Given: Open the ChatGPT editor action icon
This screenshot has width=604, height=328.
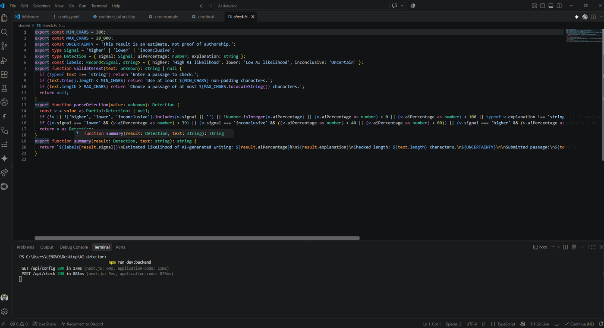Looking at the screenshot, I should coord(585,17).
